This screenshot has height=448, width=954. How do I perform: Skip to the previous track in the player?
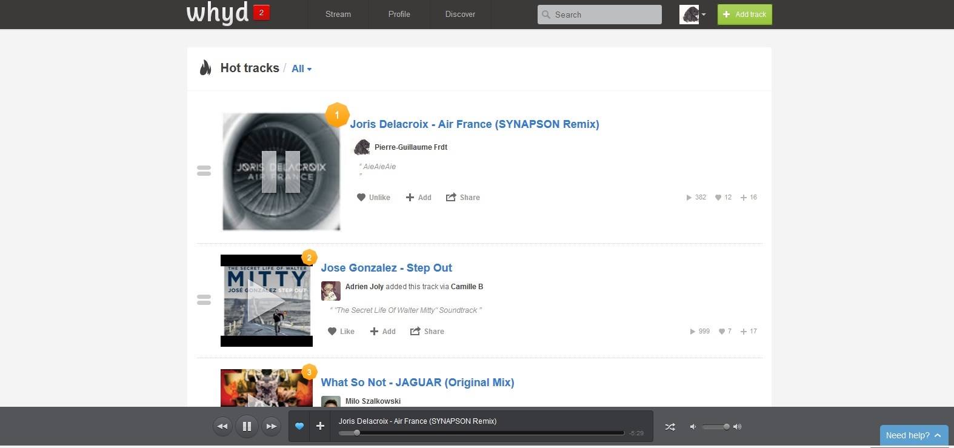coord(222,426)
